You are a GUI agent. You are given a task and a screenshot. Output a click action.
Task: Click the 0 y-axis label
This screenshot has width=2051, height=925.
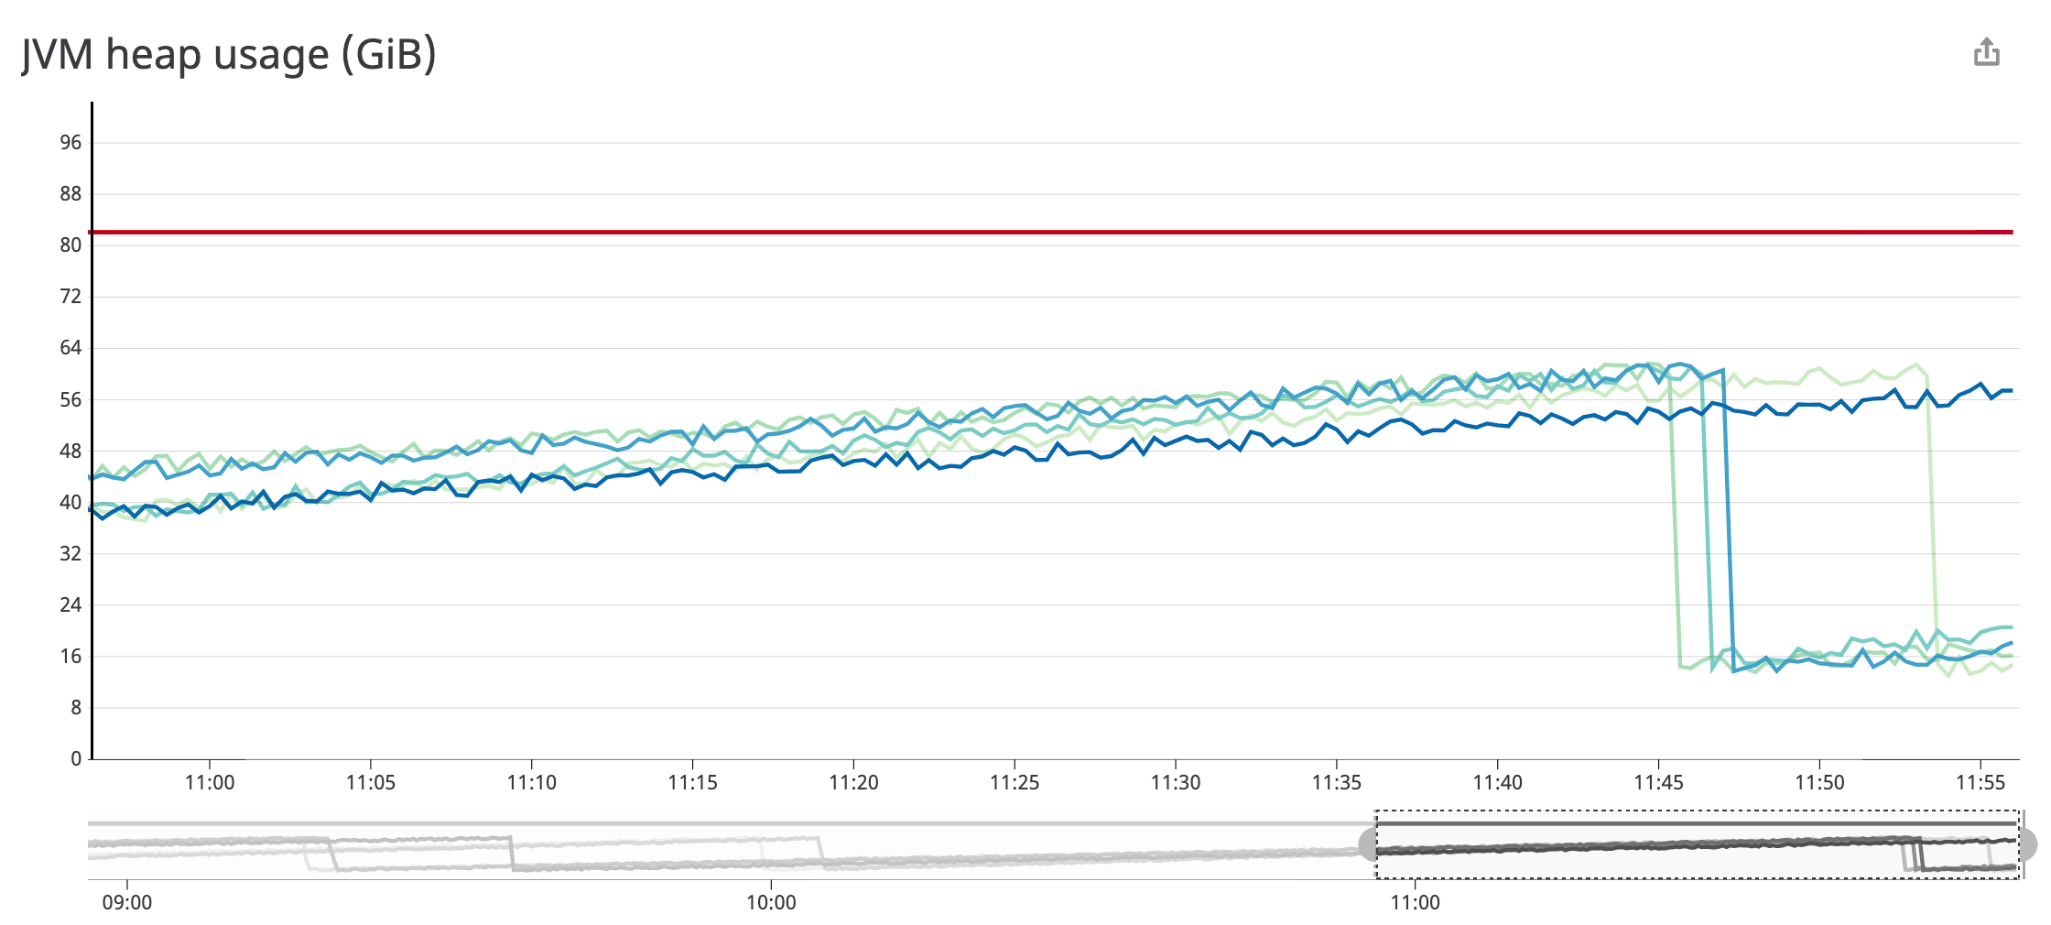[x=77, y=758]
